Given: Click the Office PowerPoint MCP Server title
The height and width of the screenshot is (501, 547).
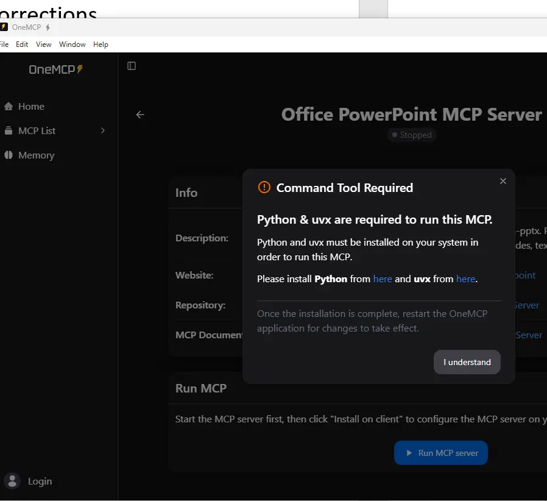Looking at the screenshot, I should [x=412, y=115].
